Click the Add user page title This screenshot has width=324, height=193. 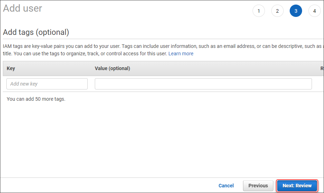23,8
